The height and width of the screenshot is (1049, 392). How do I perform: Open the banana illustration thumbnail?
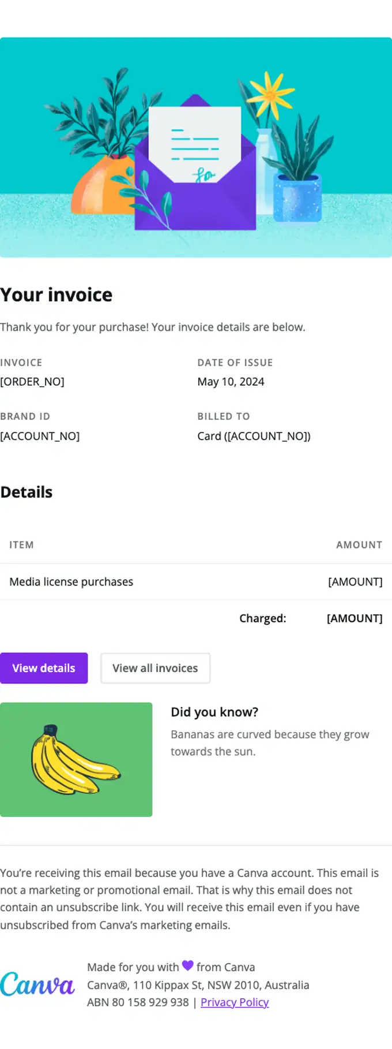76,759
